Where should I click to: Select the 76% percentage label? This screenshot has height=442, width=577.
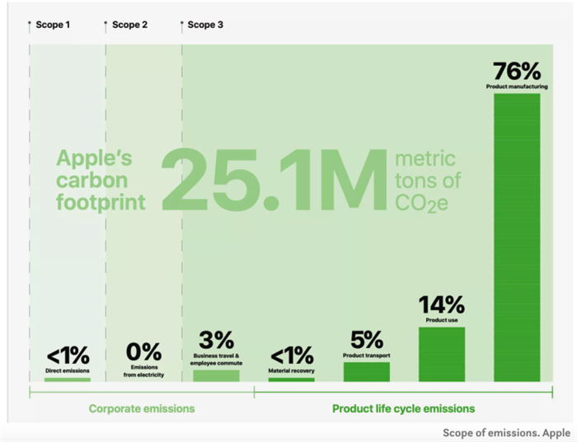click(517, 70)
